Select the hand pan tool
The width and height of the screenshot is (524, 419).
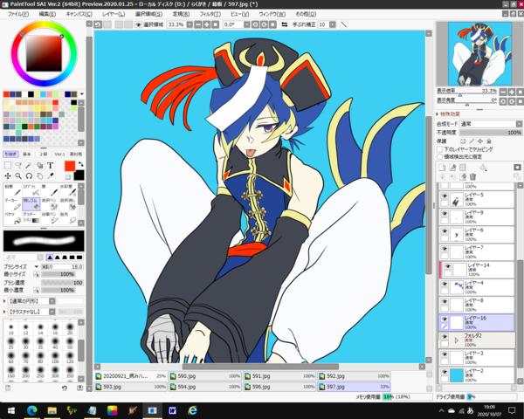(x=40, y=175)
